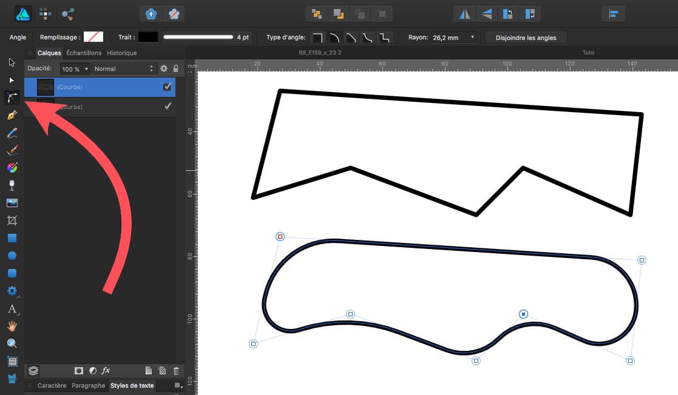678x395 pixels.
Task: Select the Move tool arrow
Action: [x=12, y=62]
